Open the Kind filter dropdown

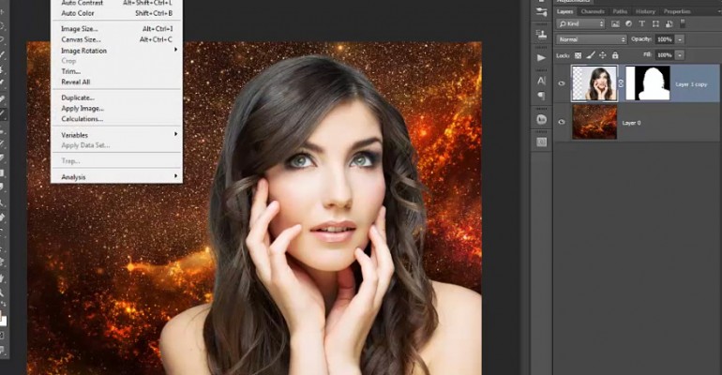580,24
